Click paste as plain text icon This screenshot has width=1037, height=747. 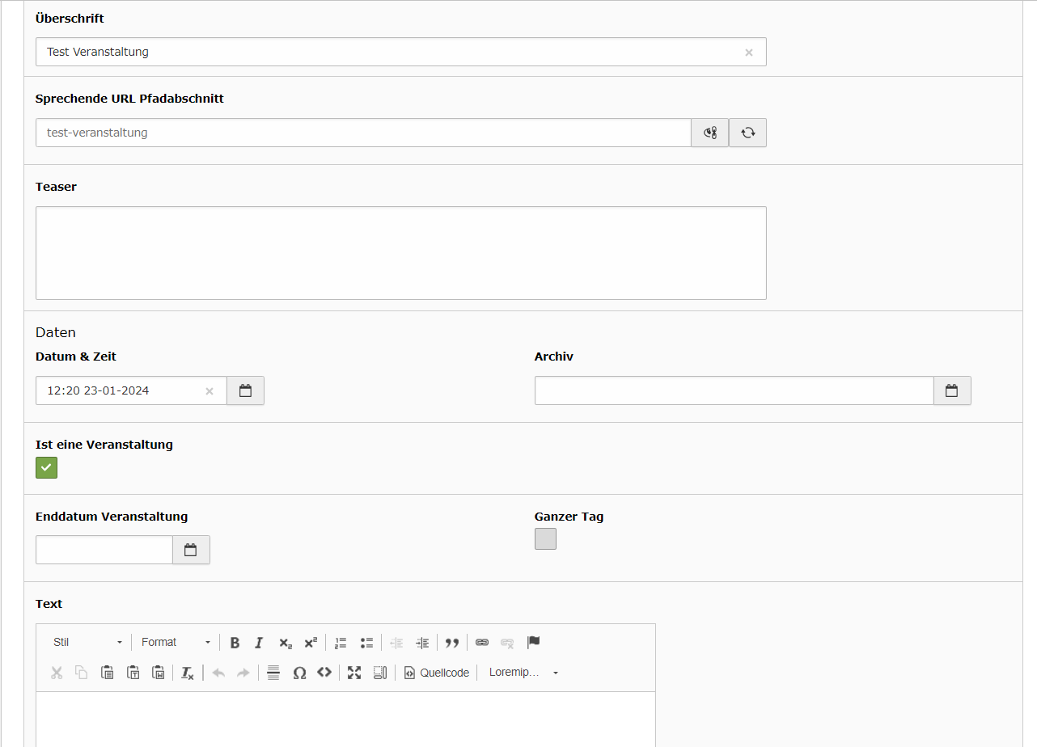(x=133, y=673)
